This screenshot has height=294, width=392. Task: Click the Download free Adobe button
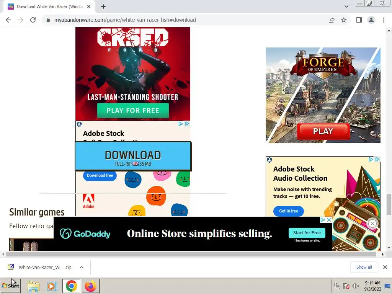pos(100,175)
